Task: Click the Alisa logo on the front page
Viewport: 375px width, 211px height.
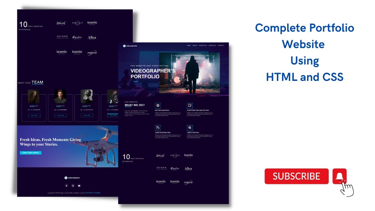Action: 188,169
